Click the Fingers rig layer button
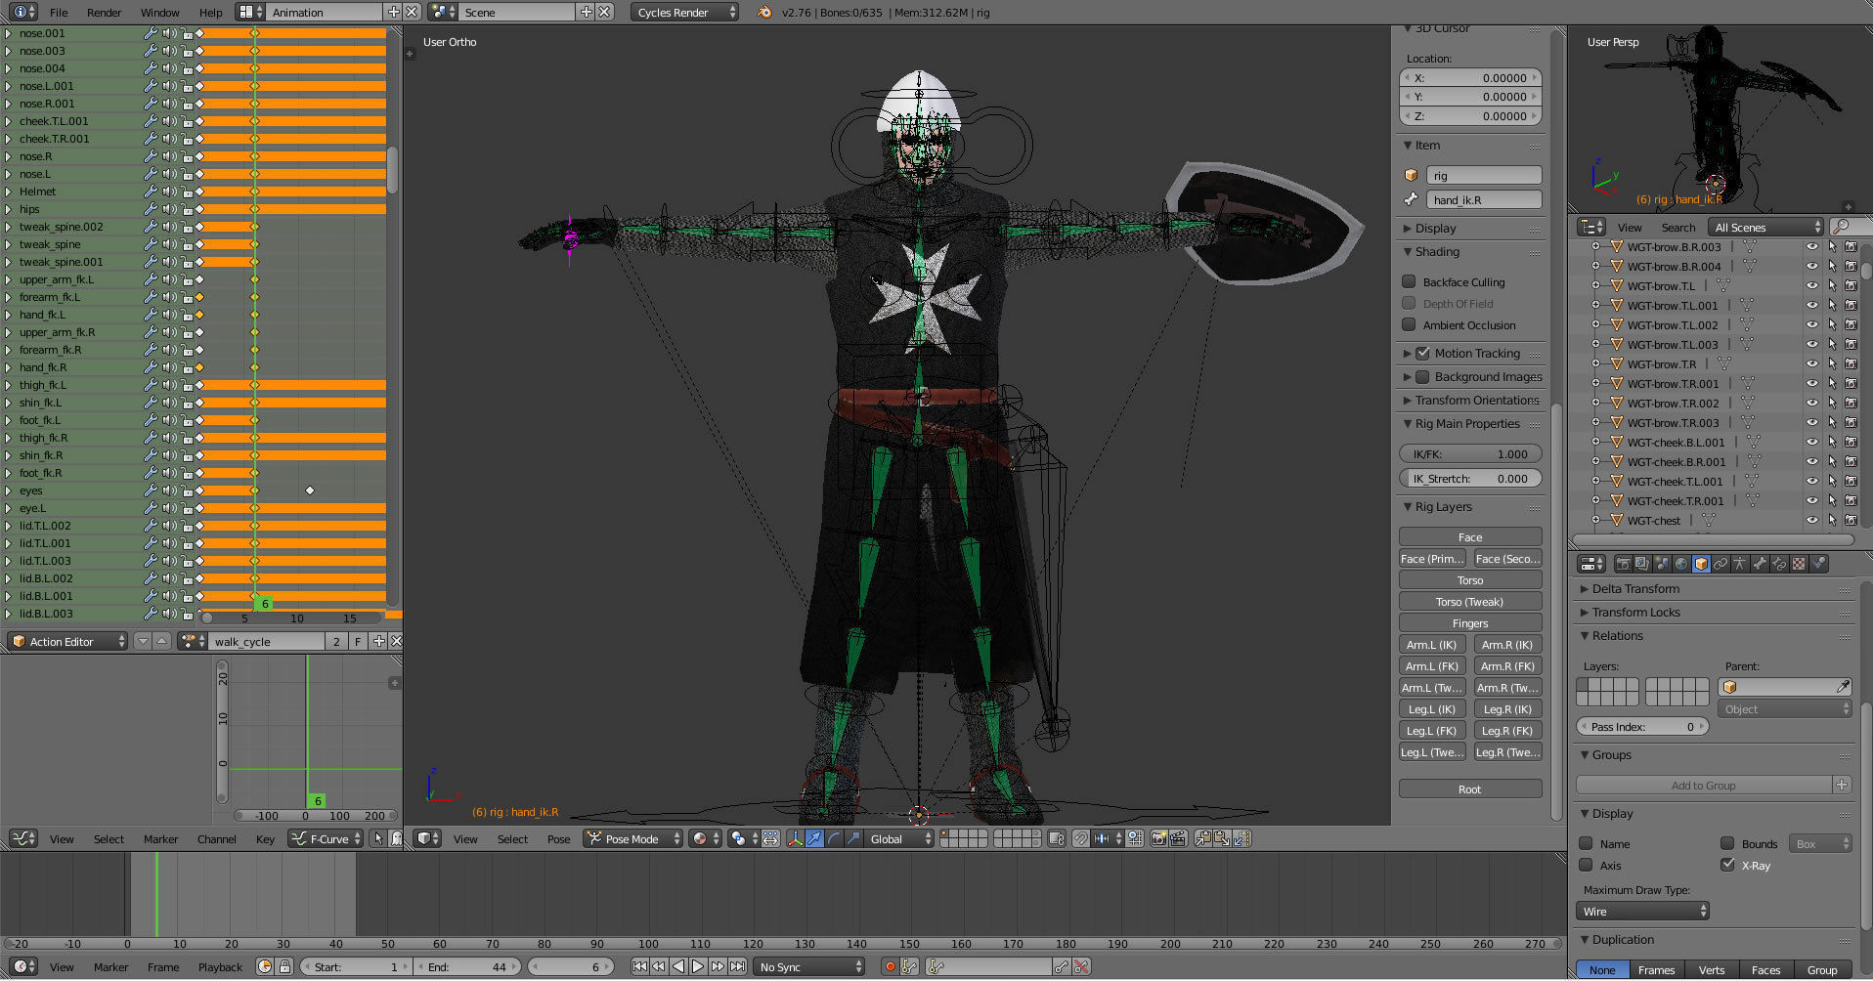Screen dimensions: 1873x981 pyautogui.click(x=1470, y=622)
